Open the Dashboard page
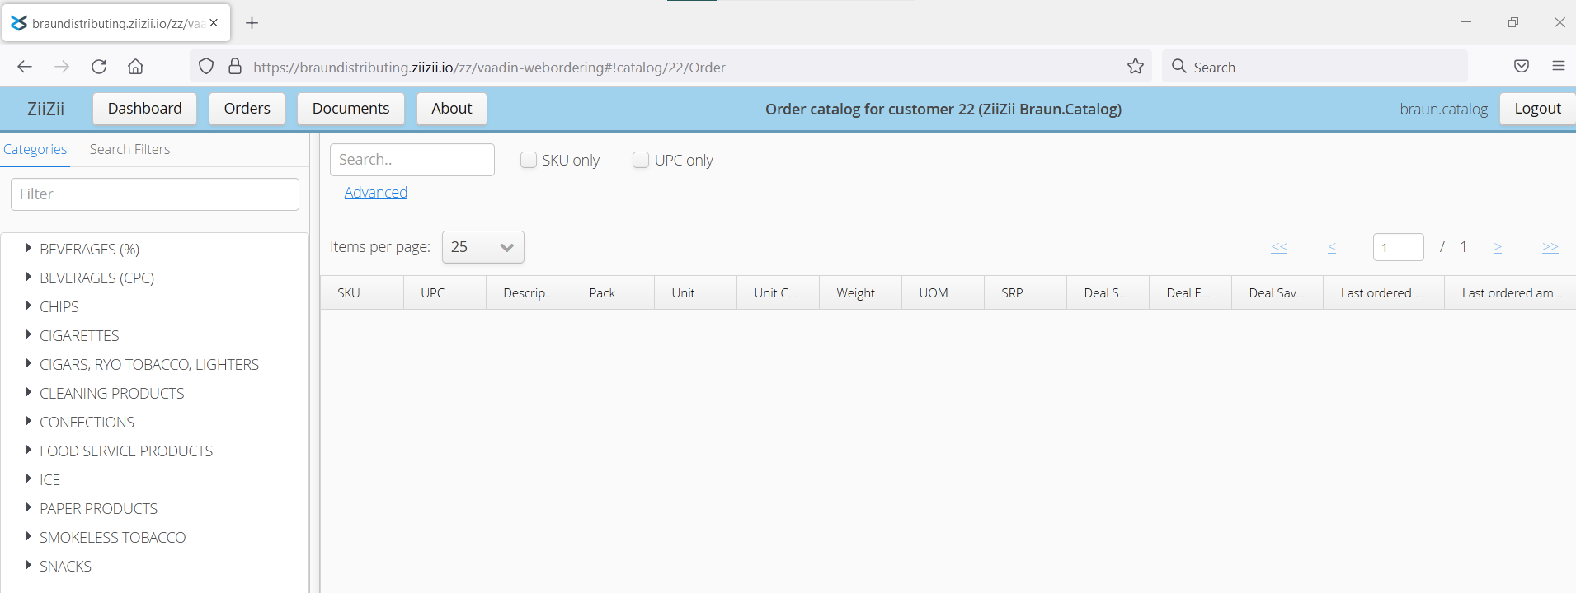 (144, 109)
